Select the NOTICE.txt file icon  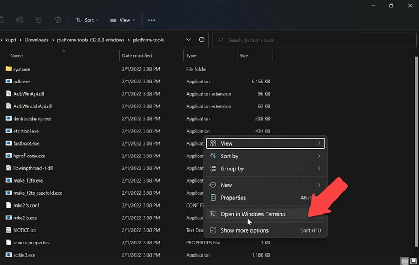[9, 230]
